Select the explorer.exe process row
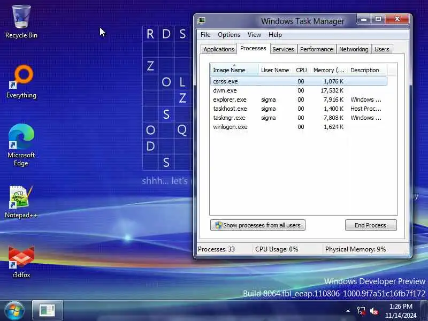This screenshot has height=321, width=428. coord(299,100)
